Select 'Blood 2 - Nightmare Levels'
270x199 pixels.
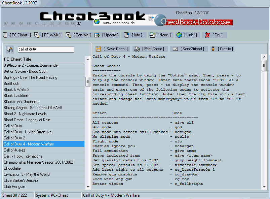click(44, 114)
